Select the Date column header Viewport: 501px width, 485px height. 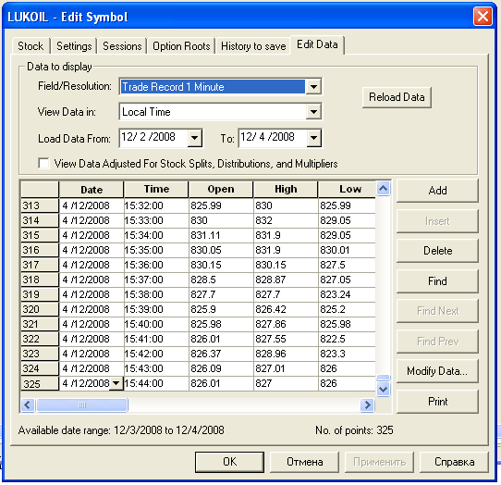pyautogui.click(x=92, y=190)
